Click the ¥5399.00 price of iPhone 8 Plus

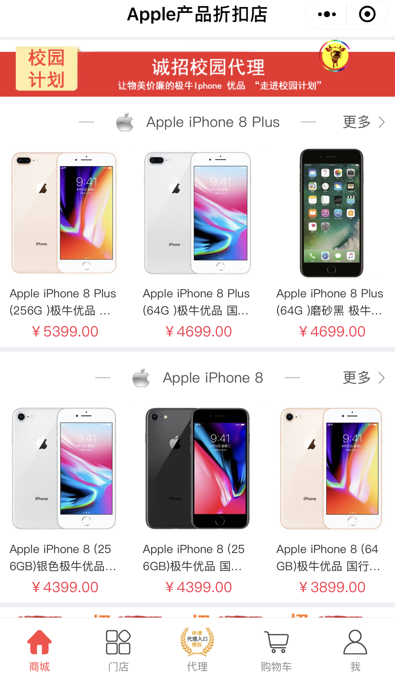(x=65, y=331)
